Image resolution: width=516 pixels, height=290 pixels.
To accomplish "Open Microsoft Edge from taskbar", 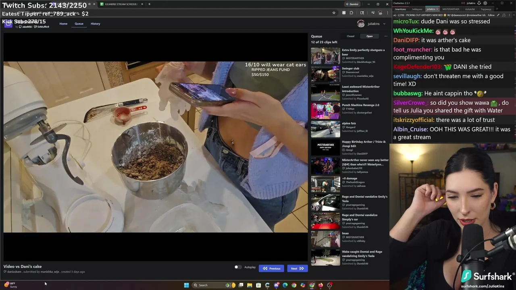I will tap(285, 285).
